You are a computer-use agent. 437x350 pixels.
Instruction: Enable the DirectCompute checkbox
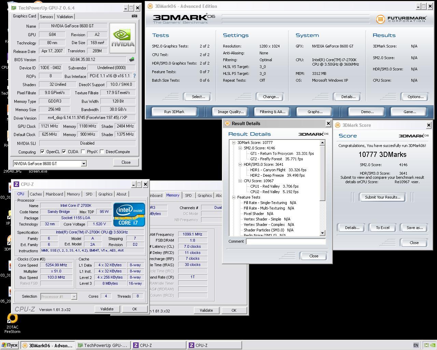102,152
